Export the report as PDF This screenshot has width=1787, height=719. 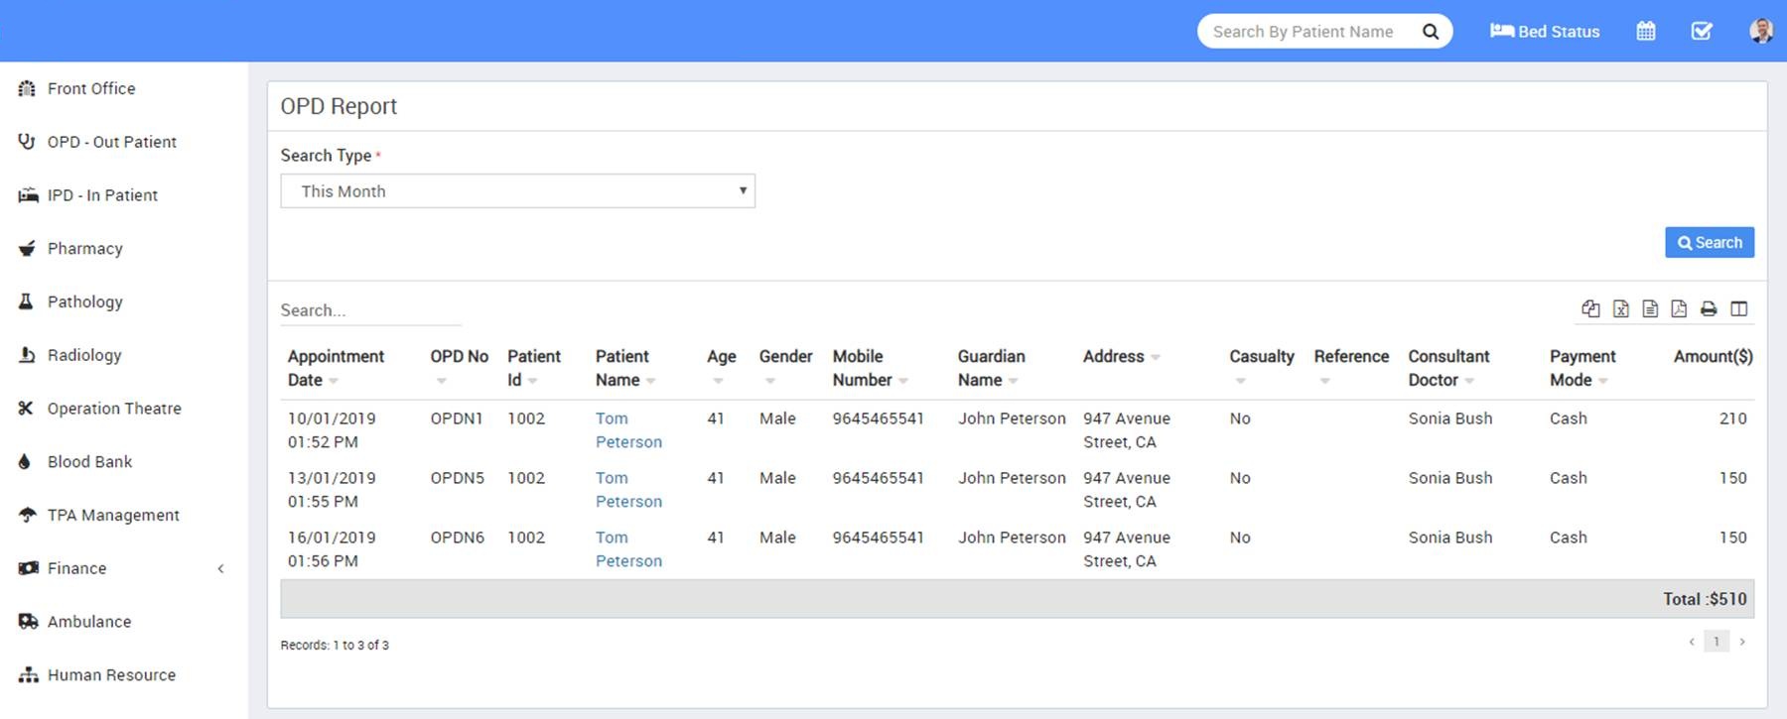point(1679,308)
